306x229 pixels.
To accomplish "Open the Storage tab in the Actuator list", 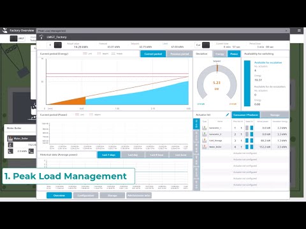I will (x=275, y=114).
